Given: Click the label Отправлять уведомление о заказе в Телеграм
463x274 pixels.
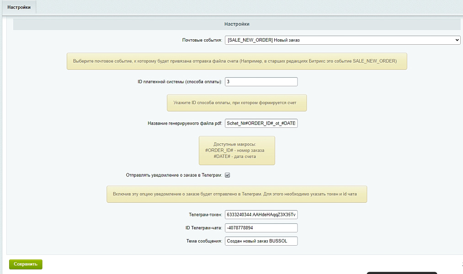Looking at the screenshot, I should 174,175.
